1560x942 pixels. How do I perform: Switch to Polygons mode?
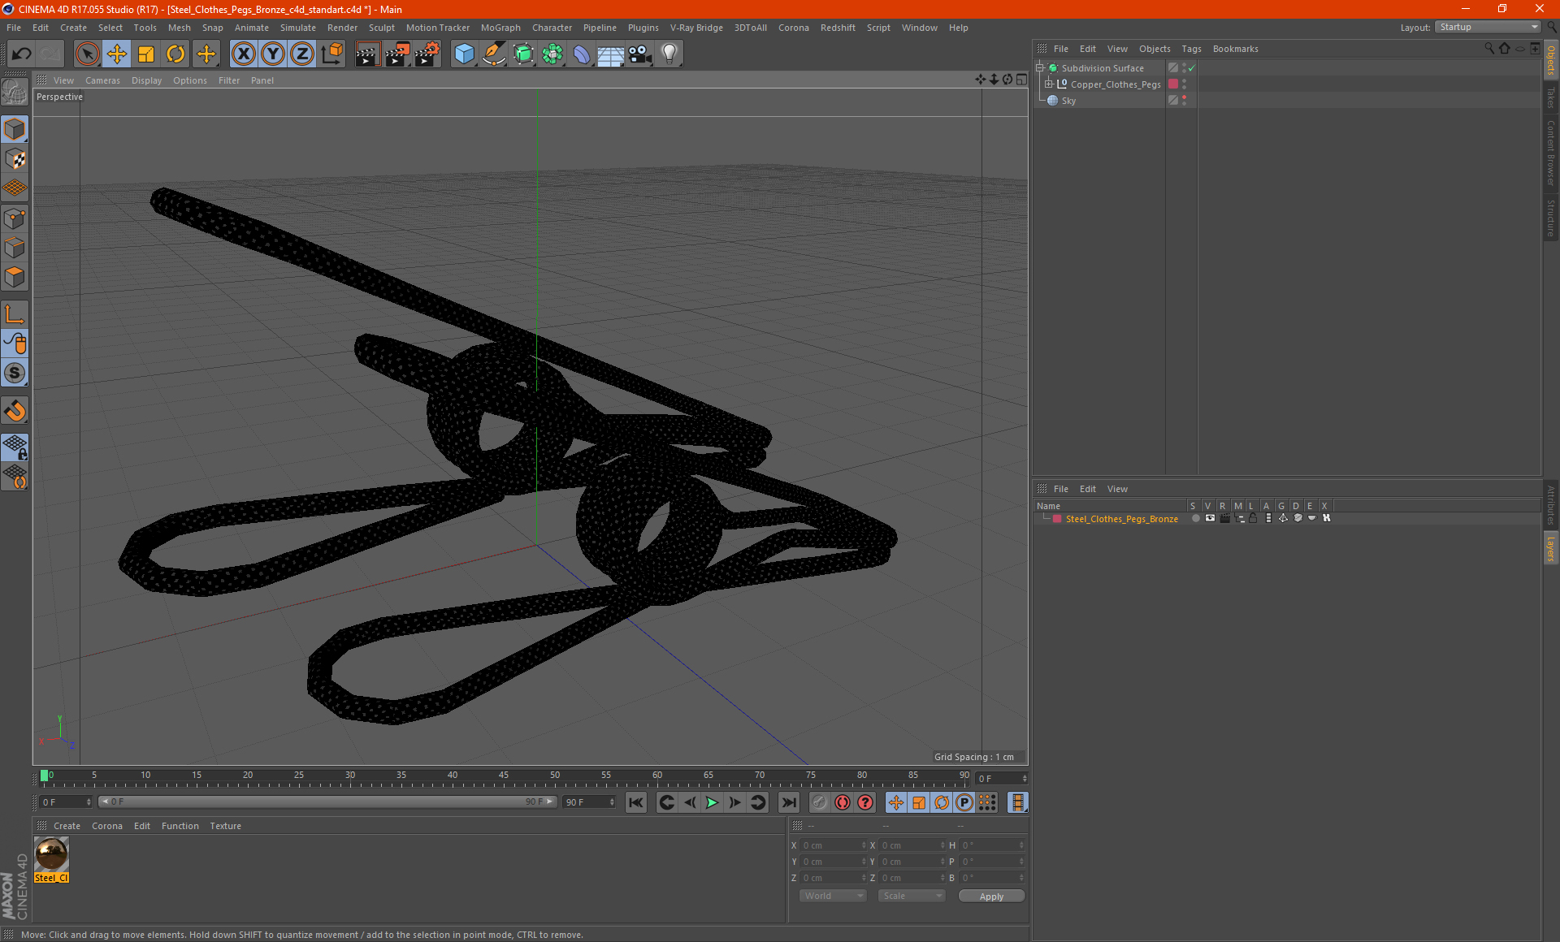[x=15, y=277]
